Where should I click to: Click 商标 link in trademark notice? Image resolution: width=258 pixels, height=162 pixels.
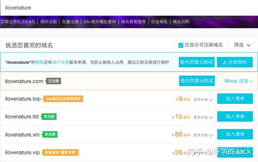[40, 62]
